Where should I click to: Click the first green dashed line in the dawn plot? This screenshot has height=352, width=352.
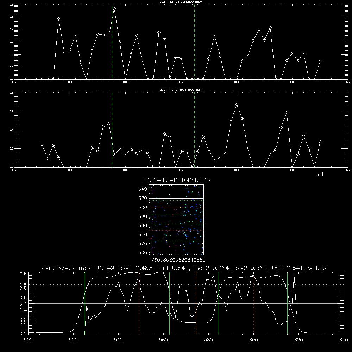click(112, 42)
